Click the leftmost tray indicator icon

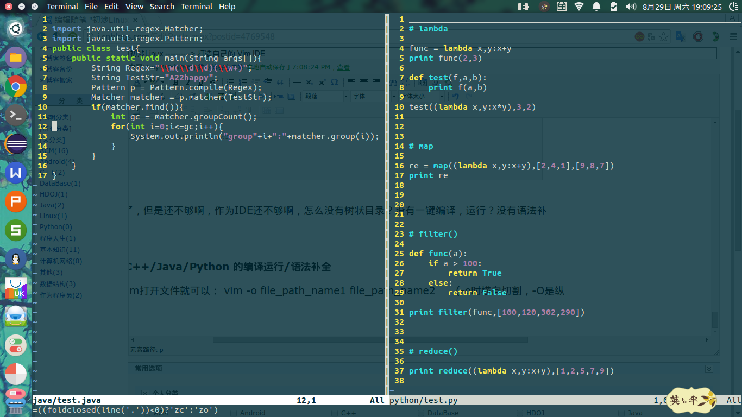(x=524, y=7)
